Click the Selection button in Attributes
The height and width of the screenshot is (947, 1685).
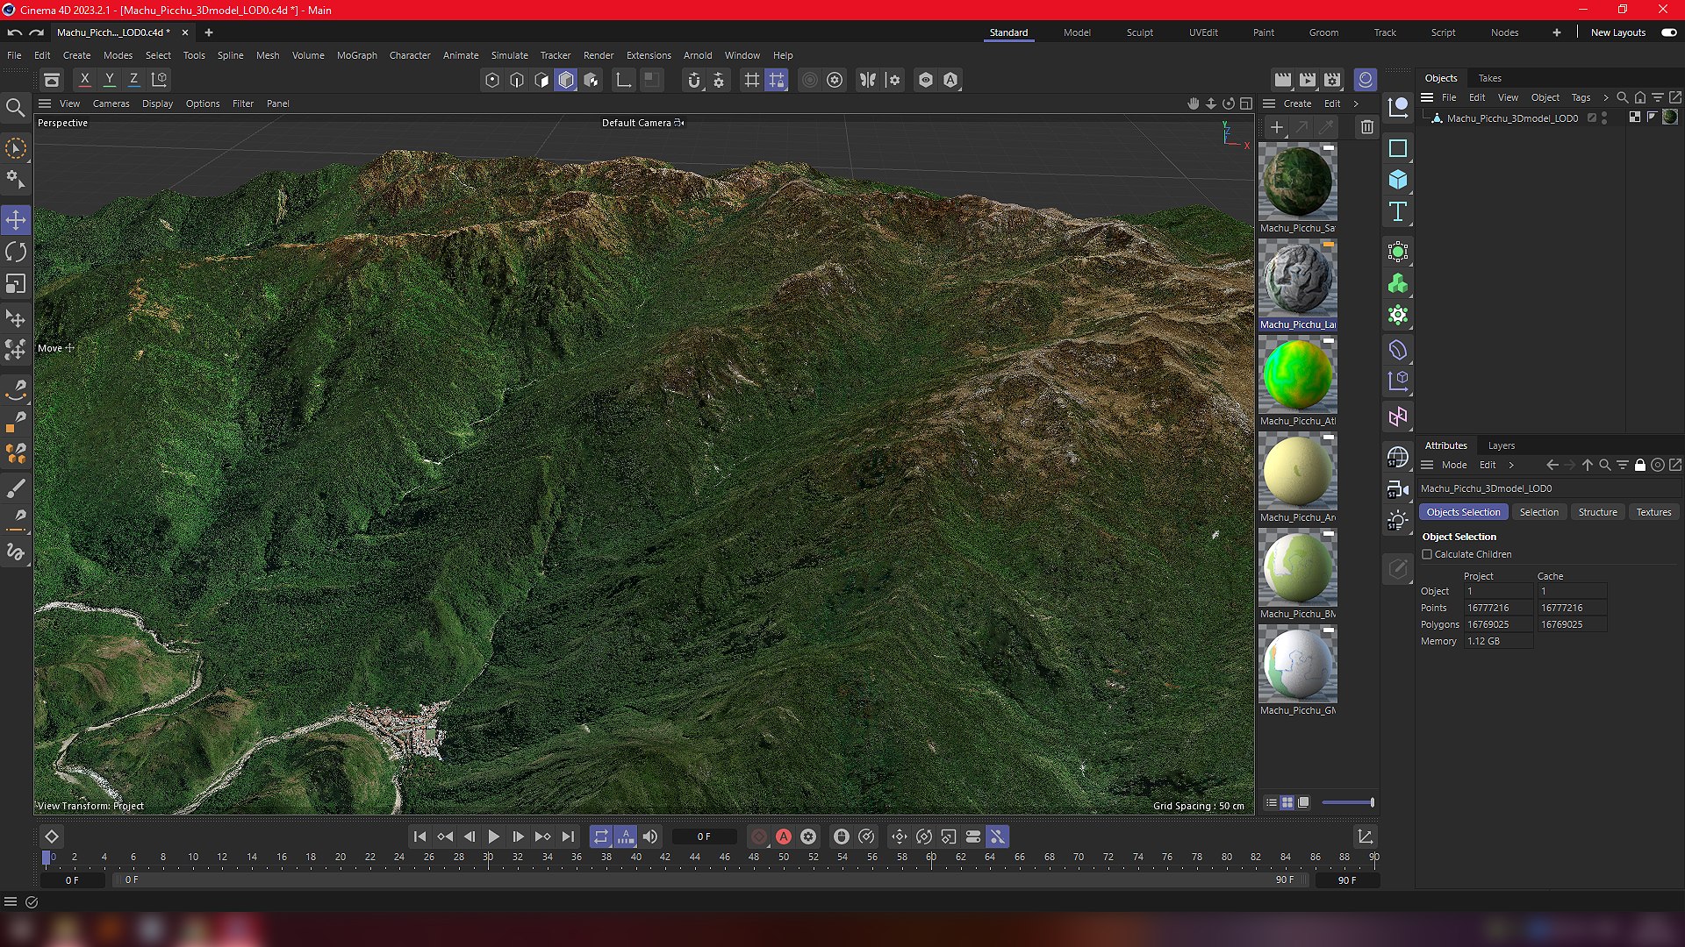[1539, 512]
